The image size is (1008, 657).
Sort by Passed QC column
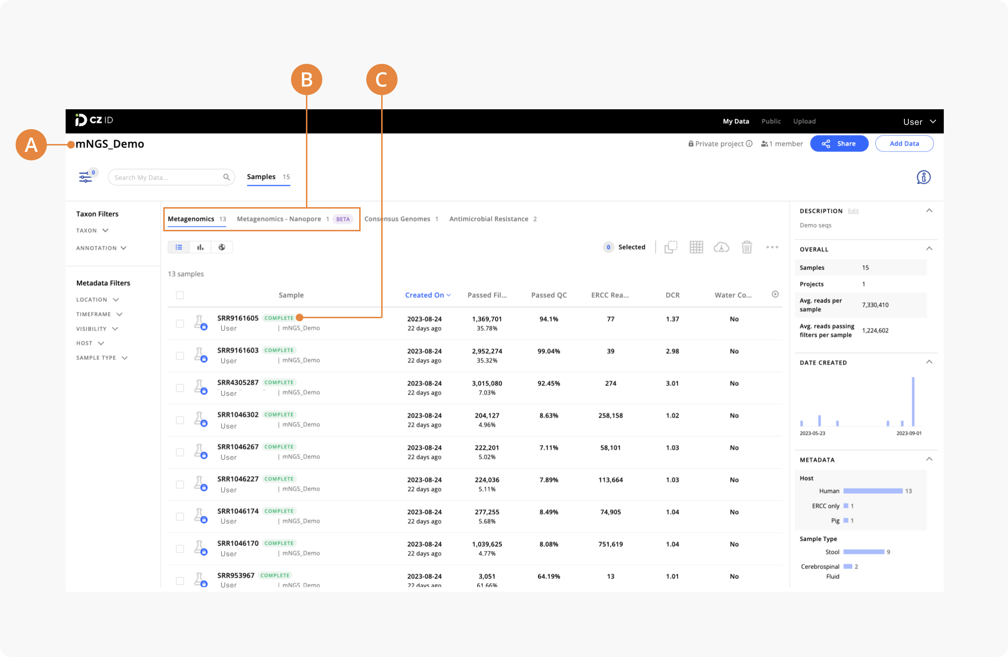pyautogui.click(x=549, y=296)
